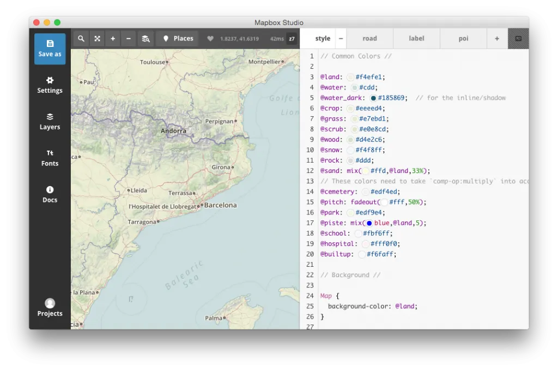Screen dimensions: 558x371
Task: Open color swatch for @scrub
Action: (354, 129)
